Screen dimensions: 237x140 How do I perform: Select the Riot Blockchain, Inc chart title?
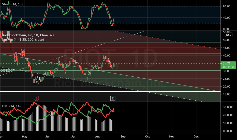pos(28,35)
